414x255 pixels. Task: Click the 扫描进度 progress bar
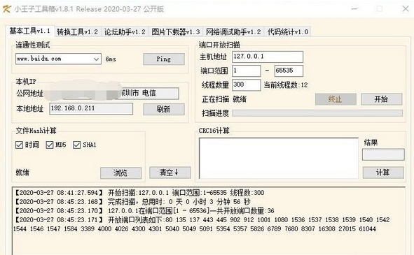click(x=317, y=113)
